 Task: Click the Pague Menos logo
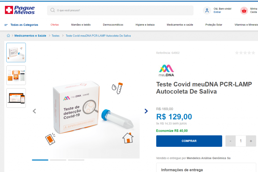tap(20, 10)
